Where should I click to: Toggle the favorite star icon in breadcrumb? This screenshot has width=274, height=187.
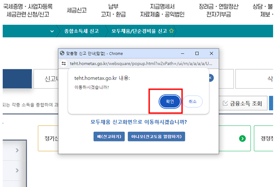point(171,31)
